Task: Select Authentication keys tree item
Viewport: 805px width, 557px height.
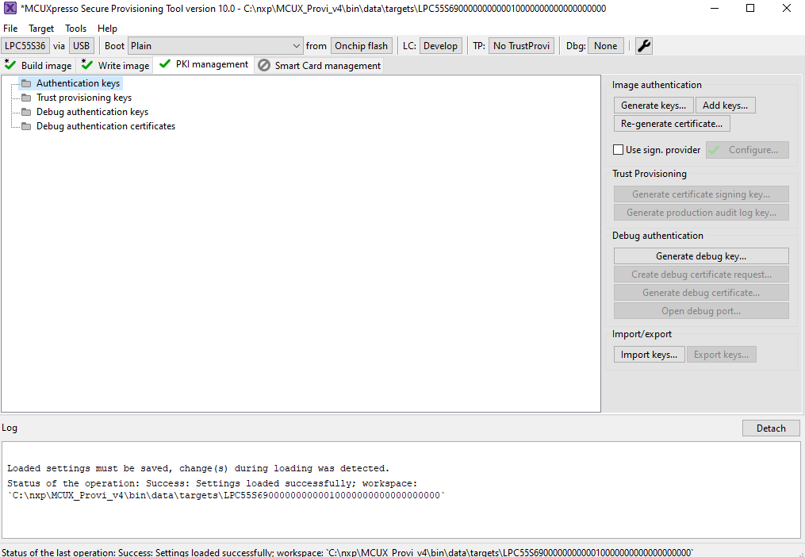Action: [78, 83]
